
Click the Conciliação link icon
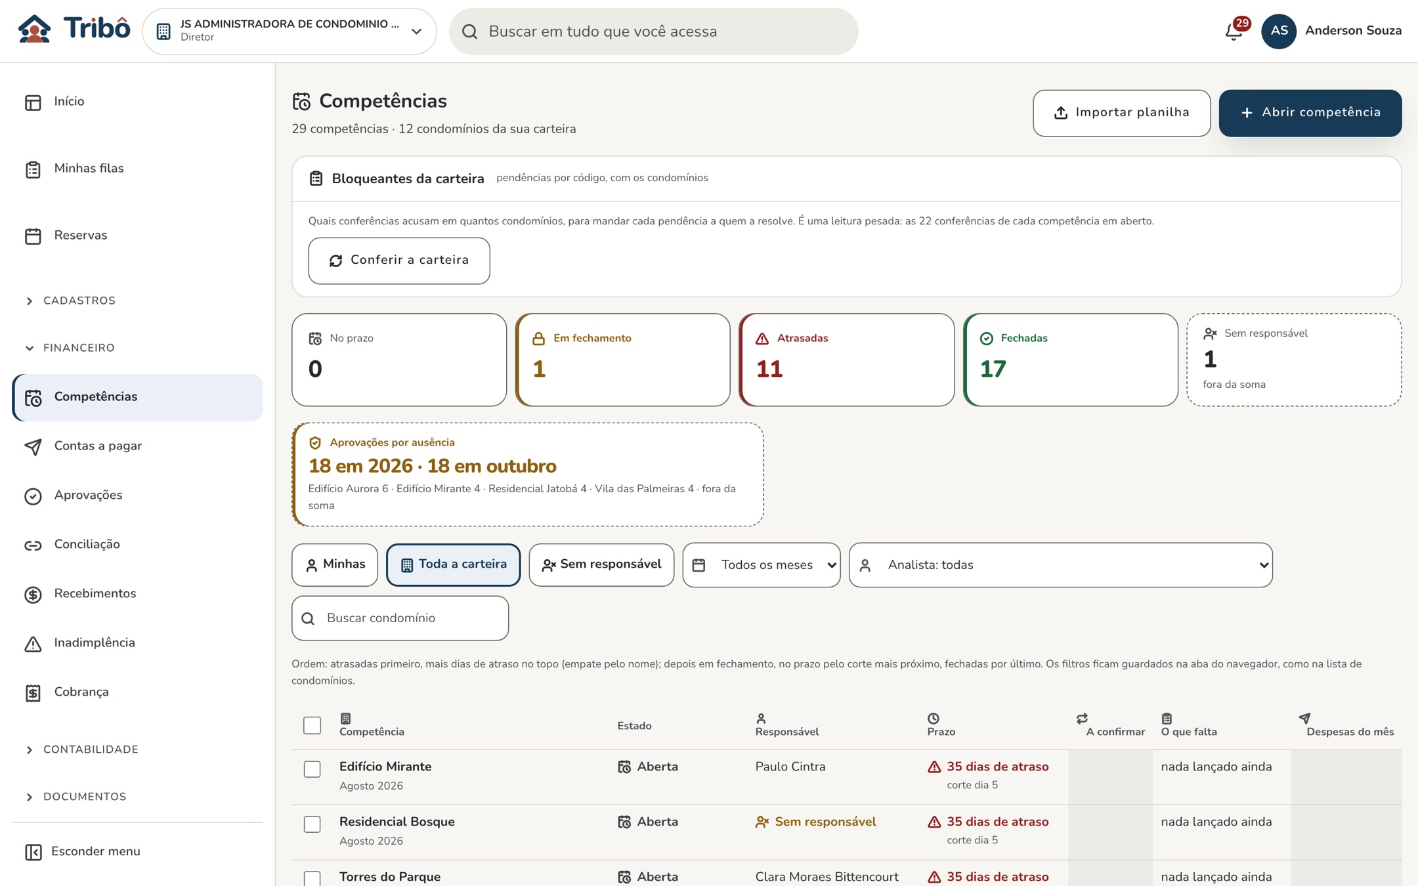[x=33, y=545]
